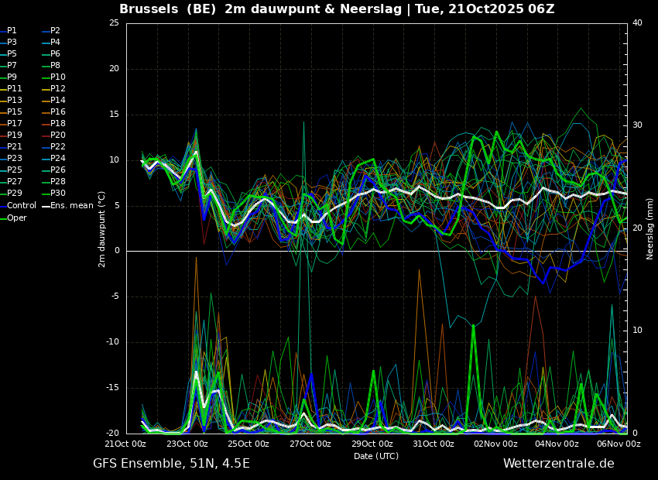Click the Date (UTC) axis title

[x=376, y=457]
